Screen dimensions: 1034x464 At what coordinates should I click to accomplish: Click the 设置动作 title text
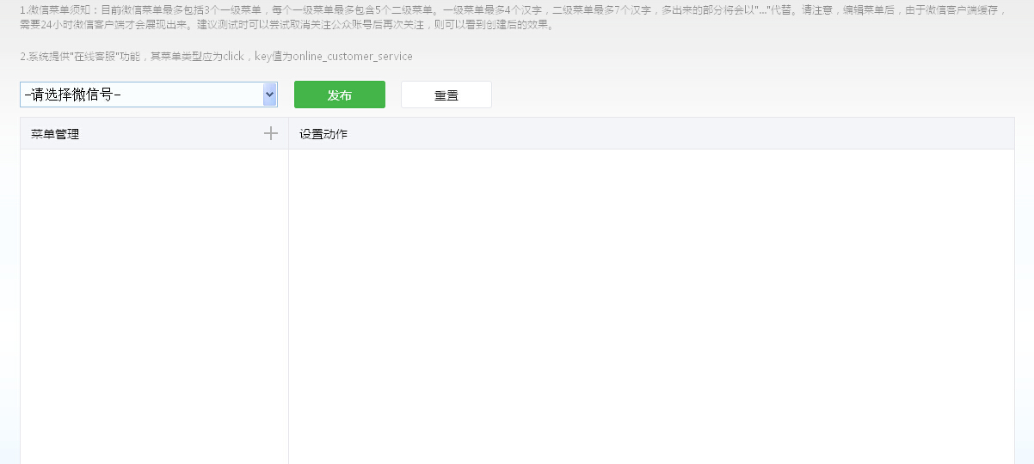click(323, 134)
